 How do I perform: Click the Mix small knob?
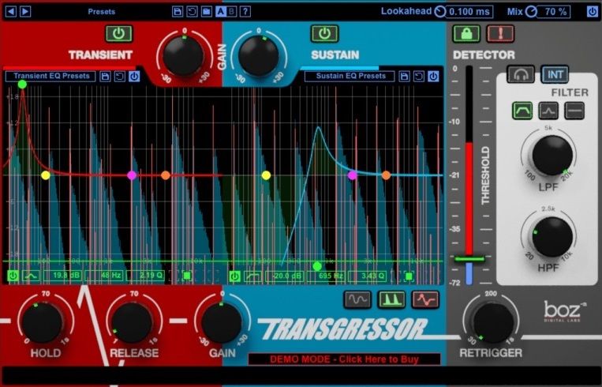[531, 12]
